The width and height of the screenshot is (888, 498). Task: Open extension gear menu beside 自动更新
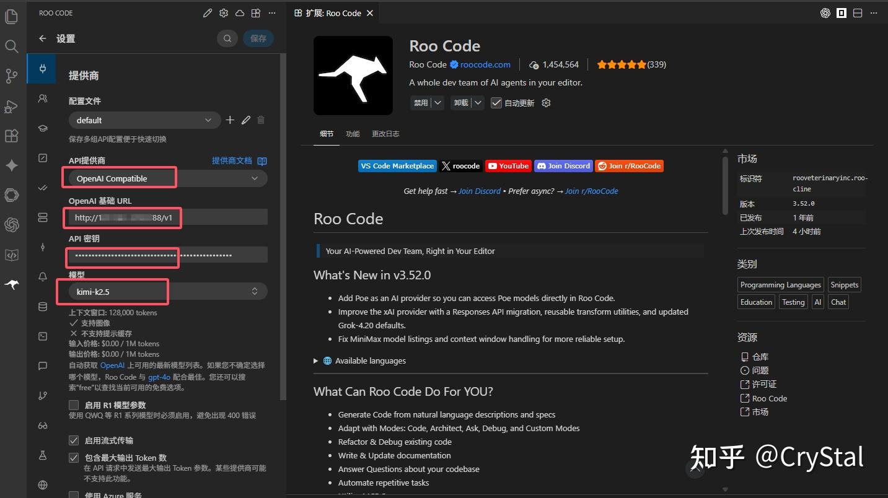[x=546, y=103]
